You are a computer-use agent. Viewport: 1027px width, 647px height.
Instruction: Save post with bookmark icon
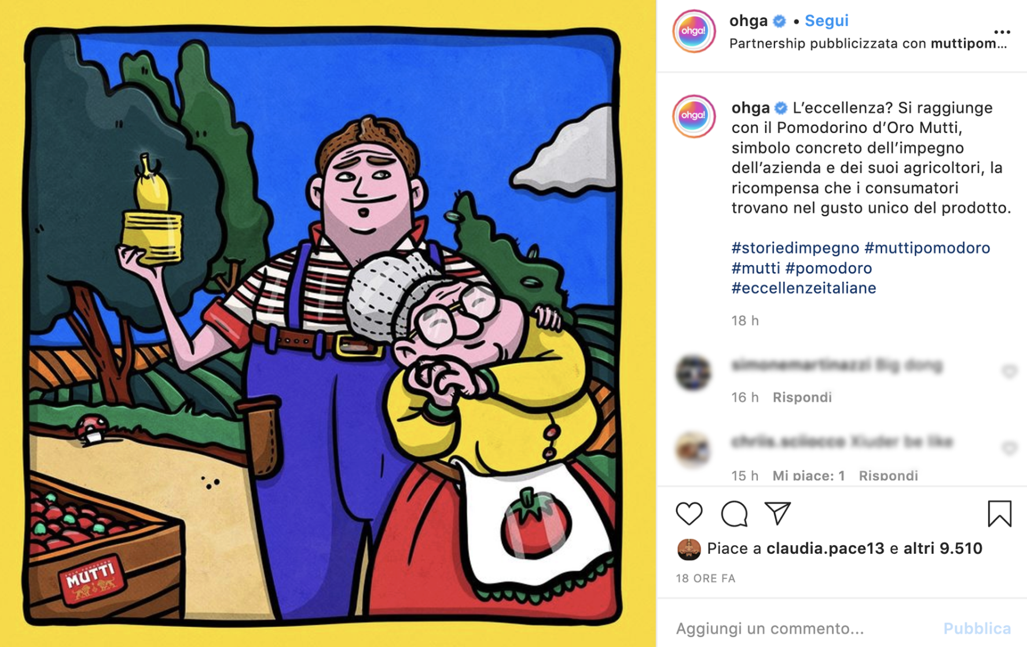[x=999, y=513]
